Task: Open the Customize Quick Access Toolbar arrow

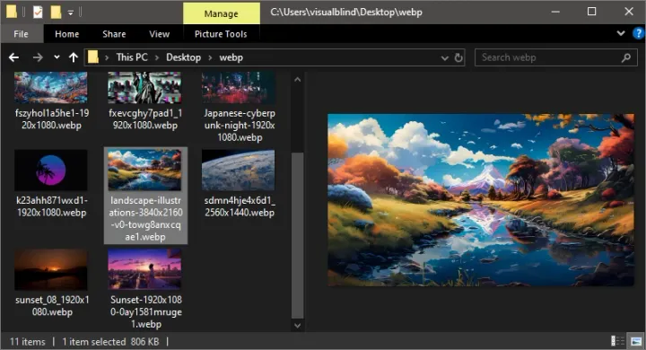Action: [x=71, y=13]
